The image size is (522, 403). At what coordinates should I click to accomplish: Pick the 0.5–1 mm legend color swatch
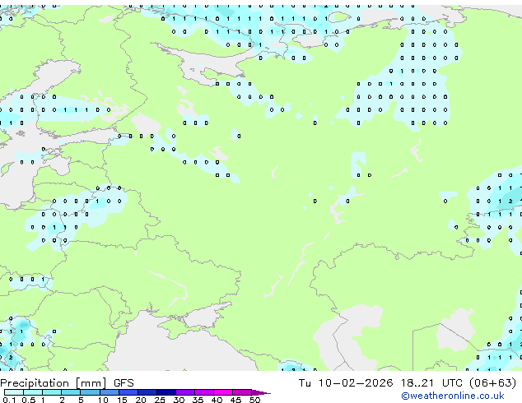[33, 392]
